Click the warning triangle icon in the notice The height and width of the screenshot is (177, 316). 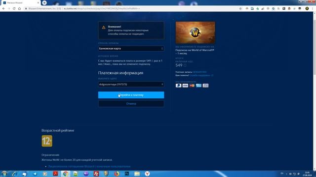pos(104,28)
